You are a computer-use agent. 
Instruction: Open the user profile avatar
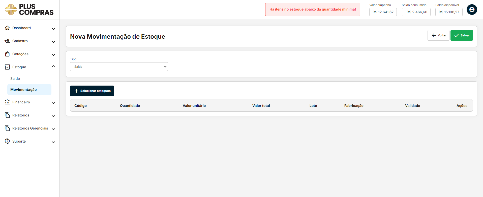coord(472,10)
